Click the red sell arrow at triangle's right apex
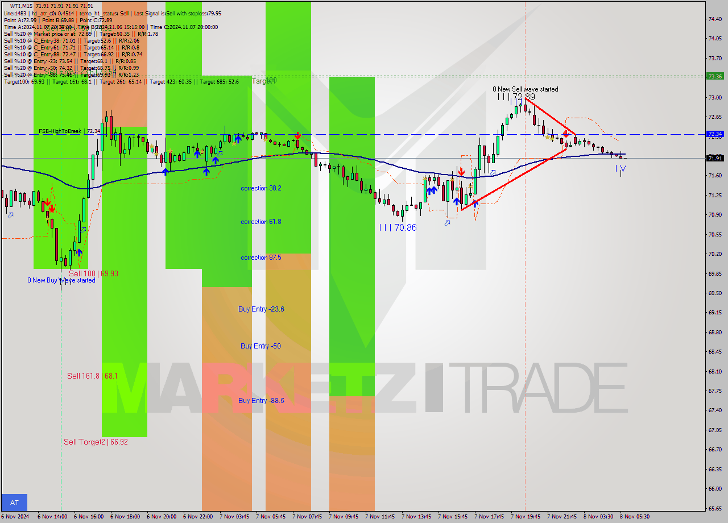 [566, 134]
